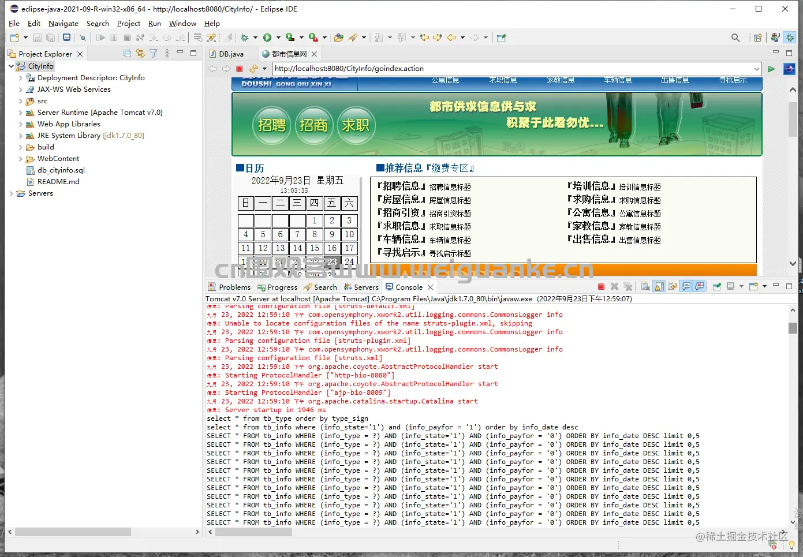
Task: Click the green Run button in main toolbar
Action: (267, 38)
